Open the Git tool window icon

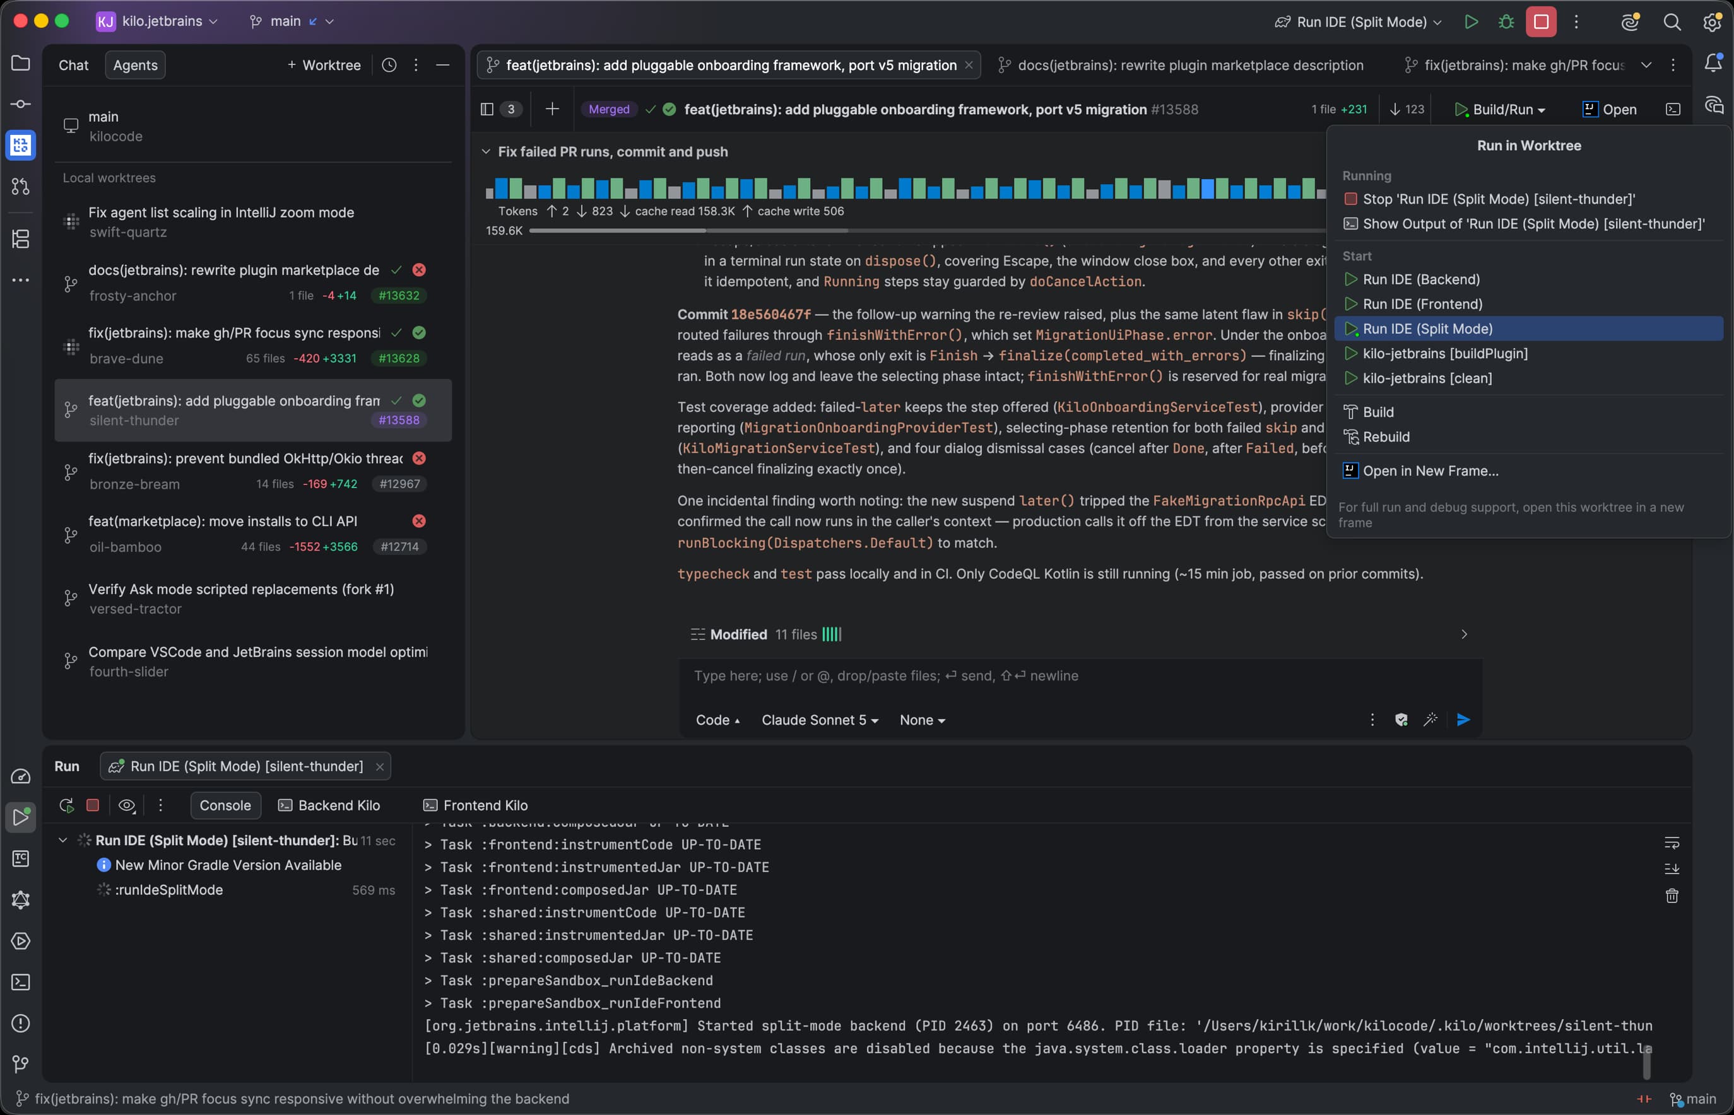(x=20, y=1063)
